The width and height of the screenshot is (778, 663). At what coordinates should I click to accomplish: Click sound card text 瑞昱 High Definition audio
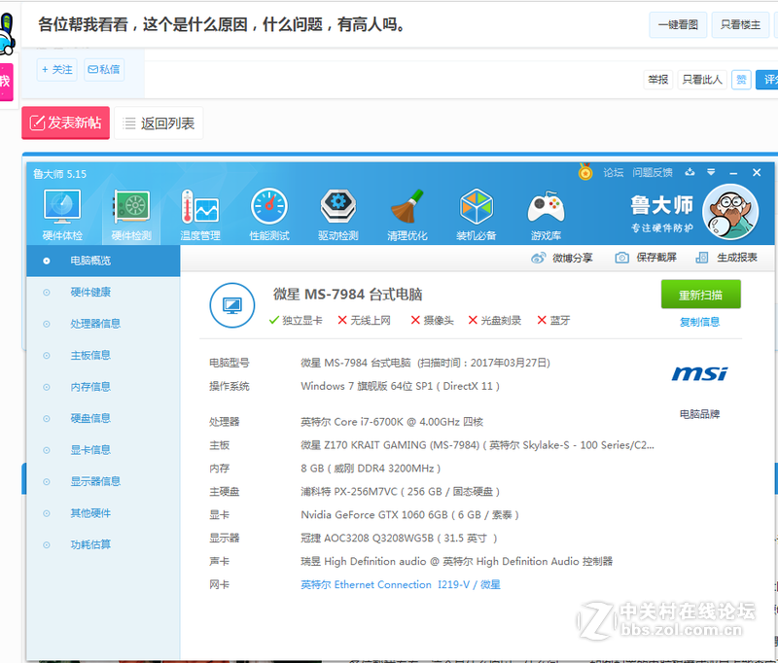click(456, 561)
